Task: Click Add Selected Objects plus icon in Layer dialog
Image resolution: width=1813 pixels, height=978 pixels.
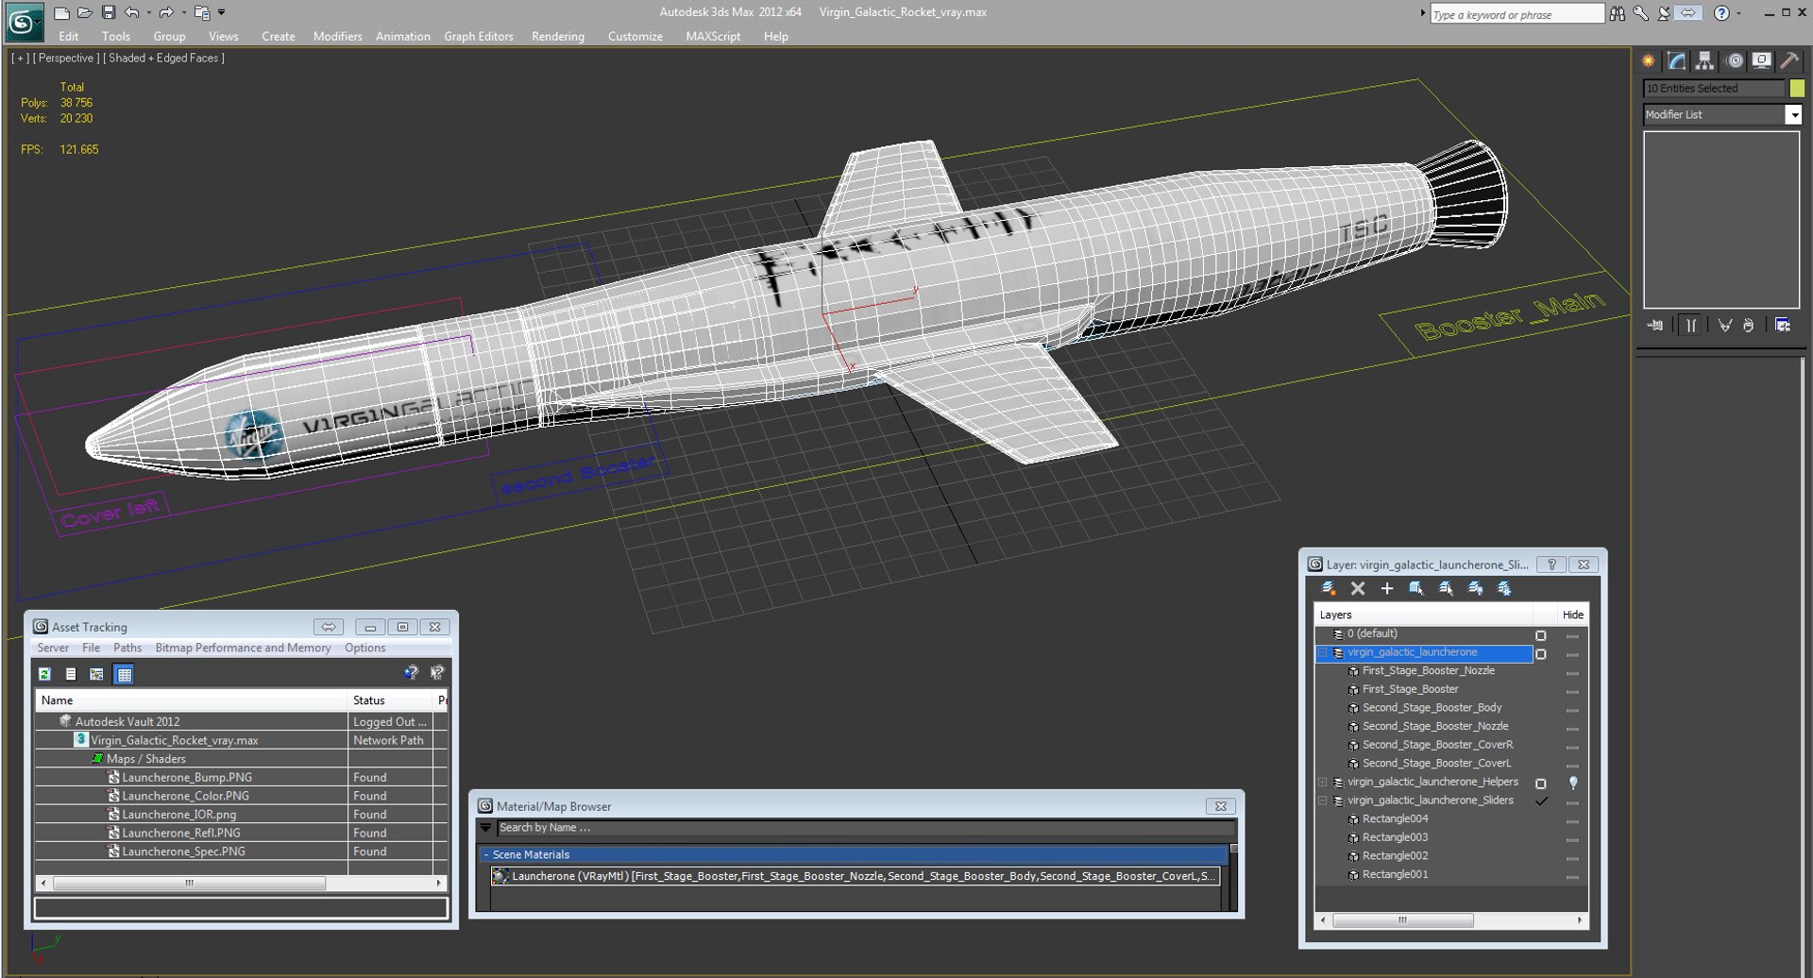Action: pyautogui.click(x=1387, y=588)
